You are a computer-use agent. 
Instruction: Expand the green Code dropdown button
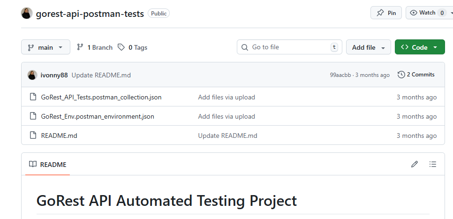click(420, 47)
